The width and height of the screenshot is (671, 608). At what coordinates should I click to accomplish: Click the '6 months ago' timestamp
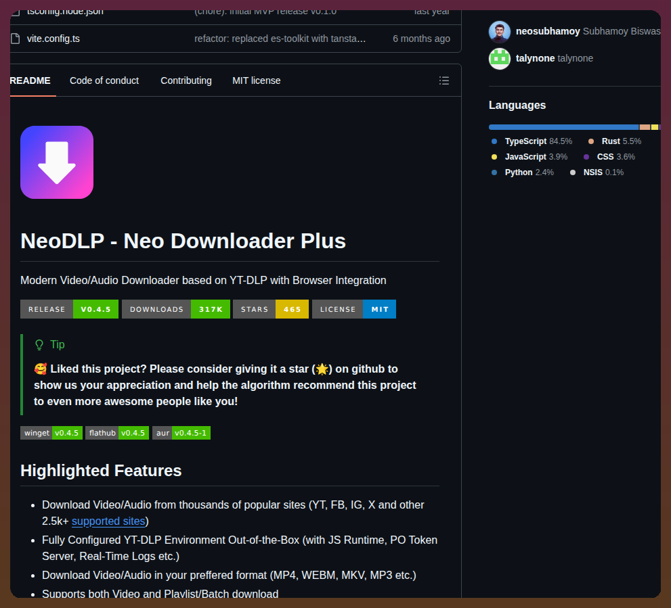point(421,39)
